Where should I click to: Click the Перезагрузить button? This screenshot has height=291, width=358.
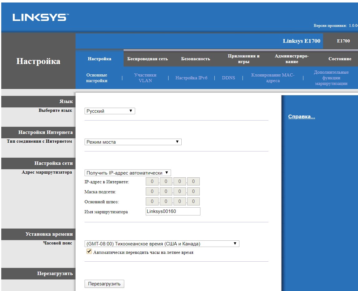click(x=104, y=284)
